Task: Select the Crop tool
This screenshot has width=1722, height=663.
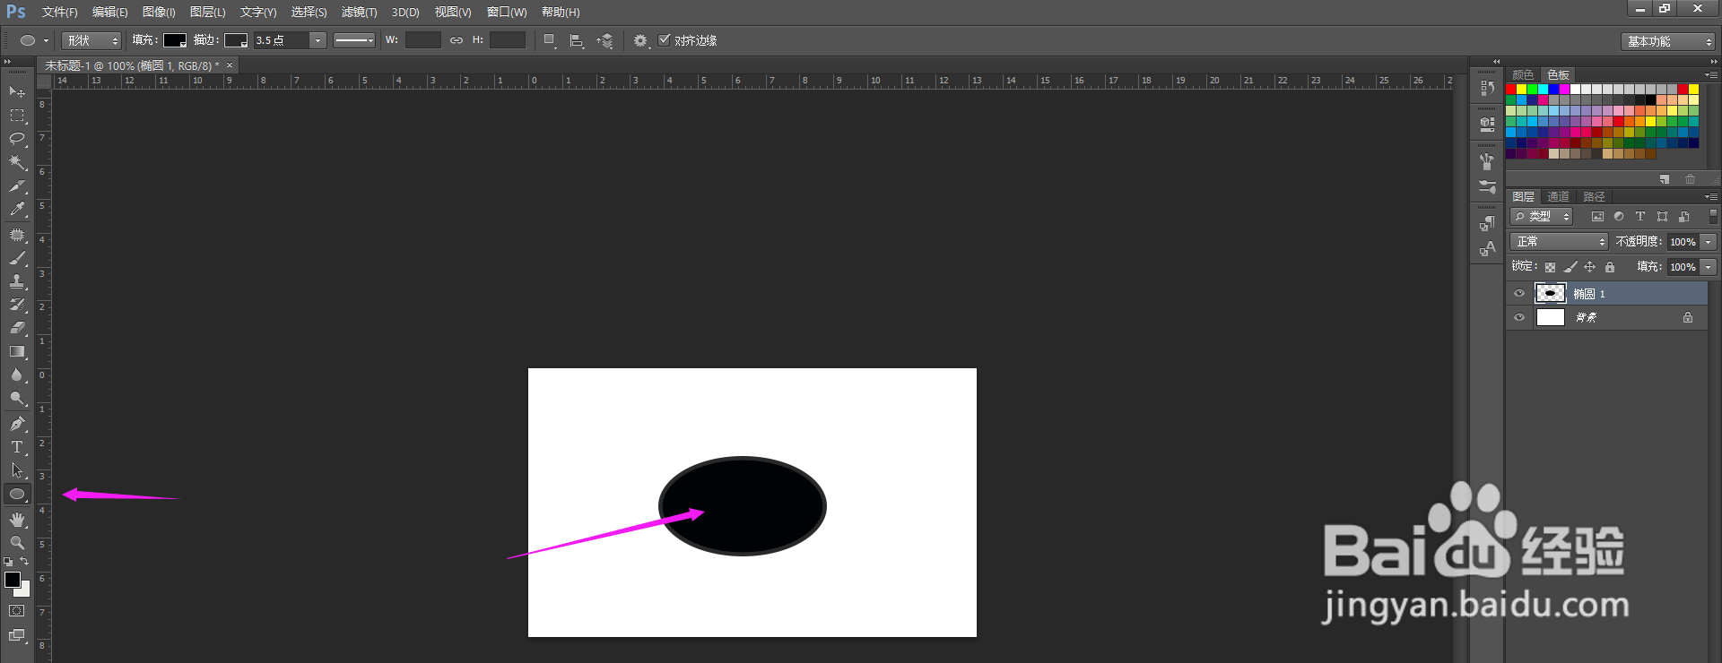Action: [17, 186]
